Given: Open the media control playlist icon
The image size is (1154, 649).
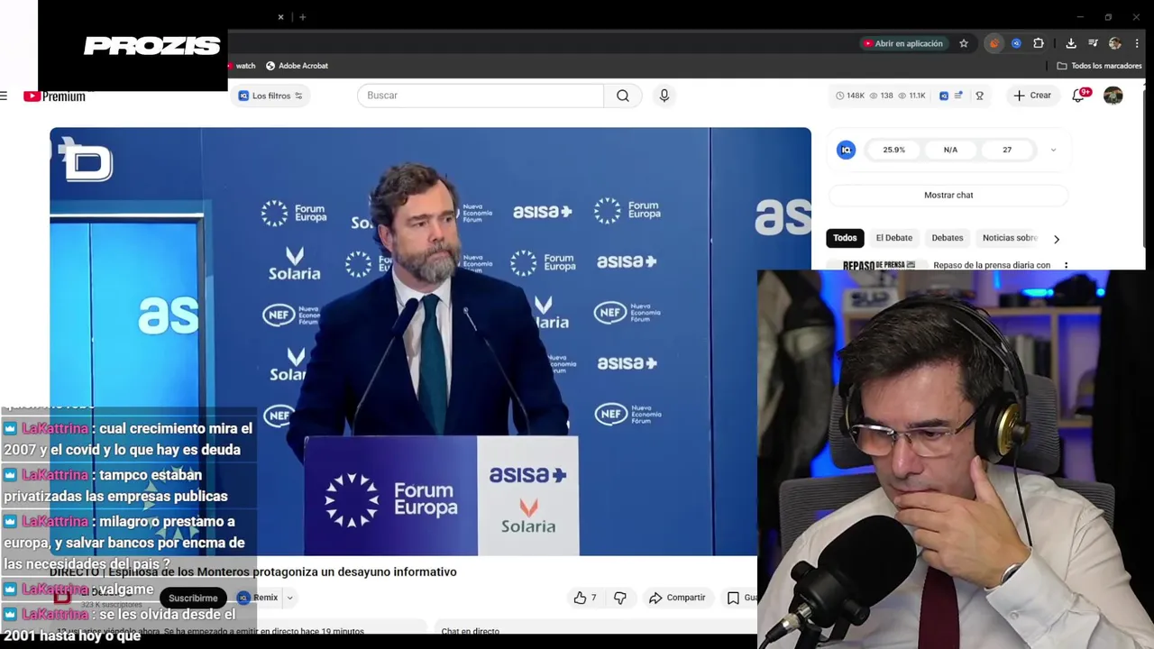Looking at the screenshot, I should (x=1093, y=43).
